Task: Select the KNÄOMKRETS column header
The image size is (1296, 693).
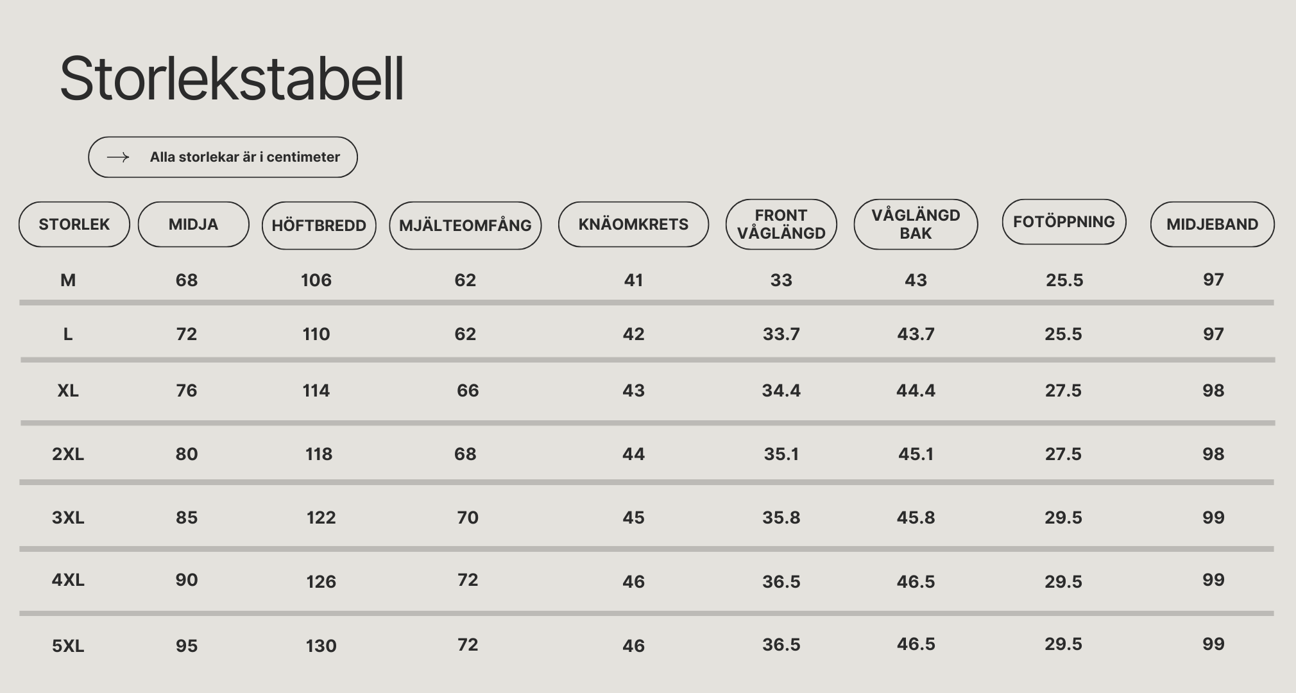Action: [x=633, y=224]
